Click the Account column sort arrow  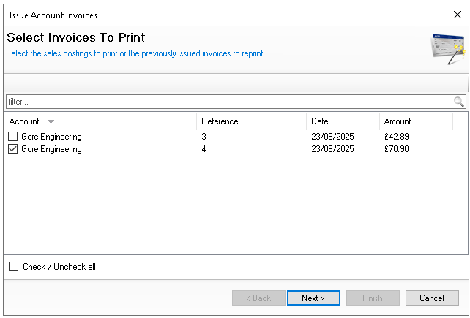(x=51, y=121)
